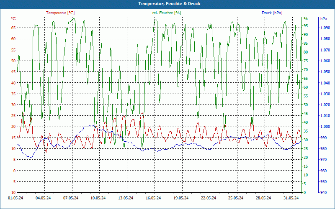Image resolution: width=335 pixels, height=209 pixels.
Task: Click pressure axis value '1.050'
Action: [325, 72]
